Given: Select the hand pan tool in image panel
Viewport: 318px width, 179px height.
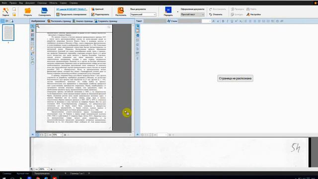Looking at the screenshot, I should click(x=32, y=63).
